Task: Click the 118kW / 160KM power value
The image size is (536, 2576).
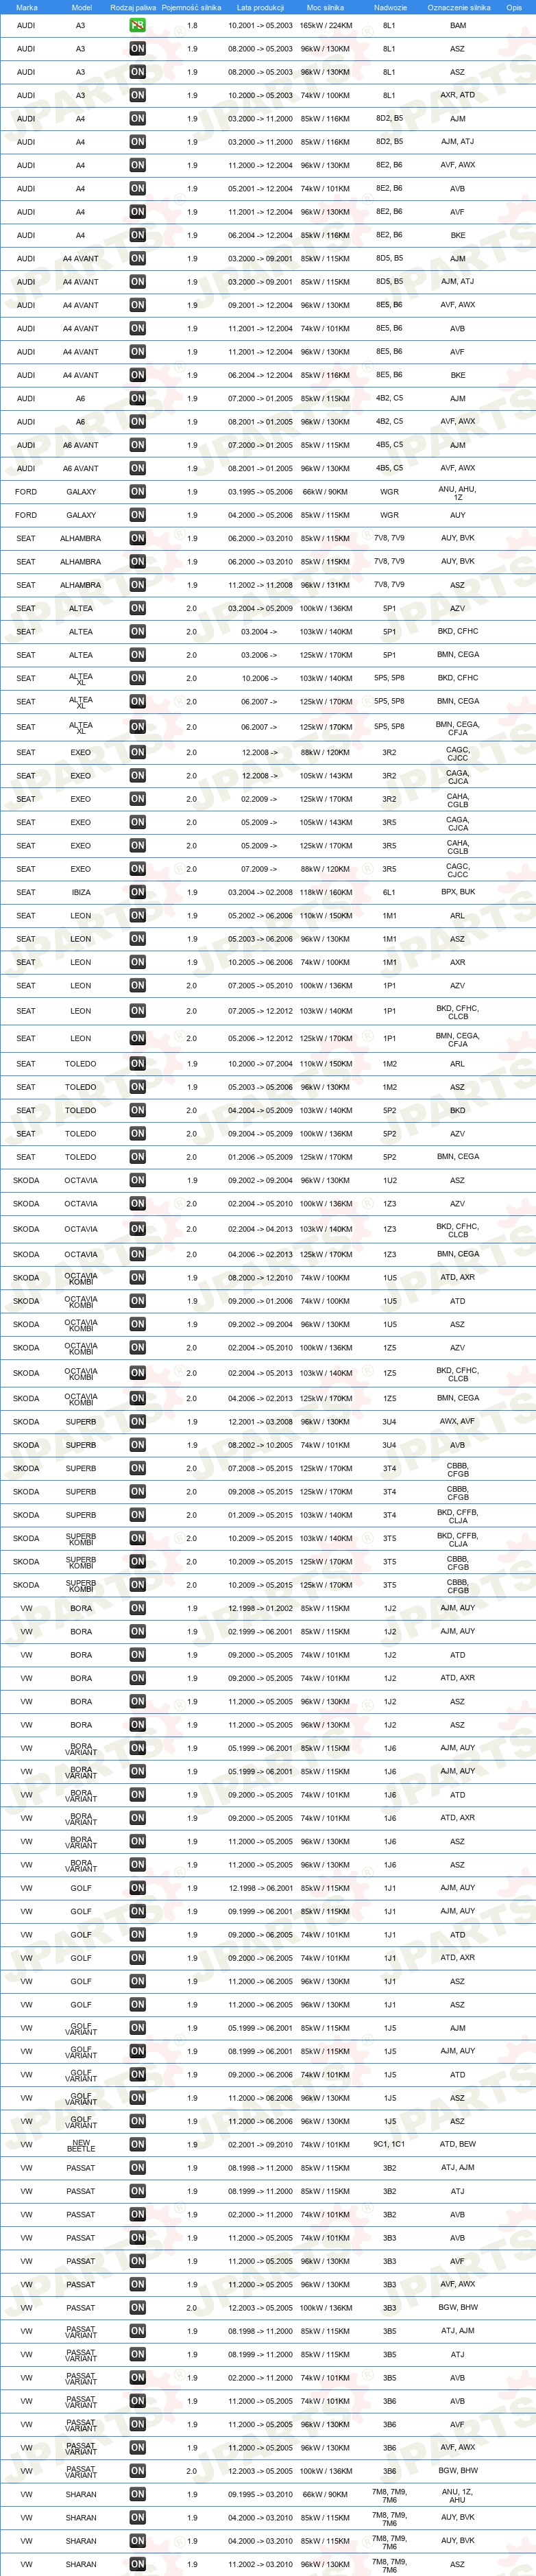Action: tap(326, 893)
